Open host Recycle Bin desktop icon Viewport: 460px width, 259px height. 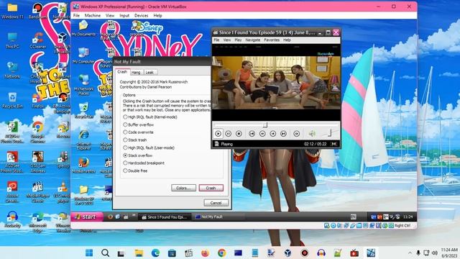[x=12, y=100]
